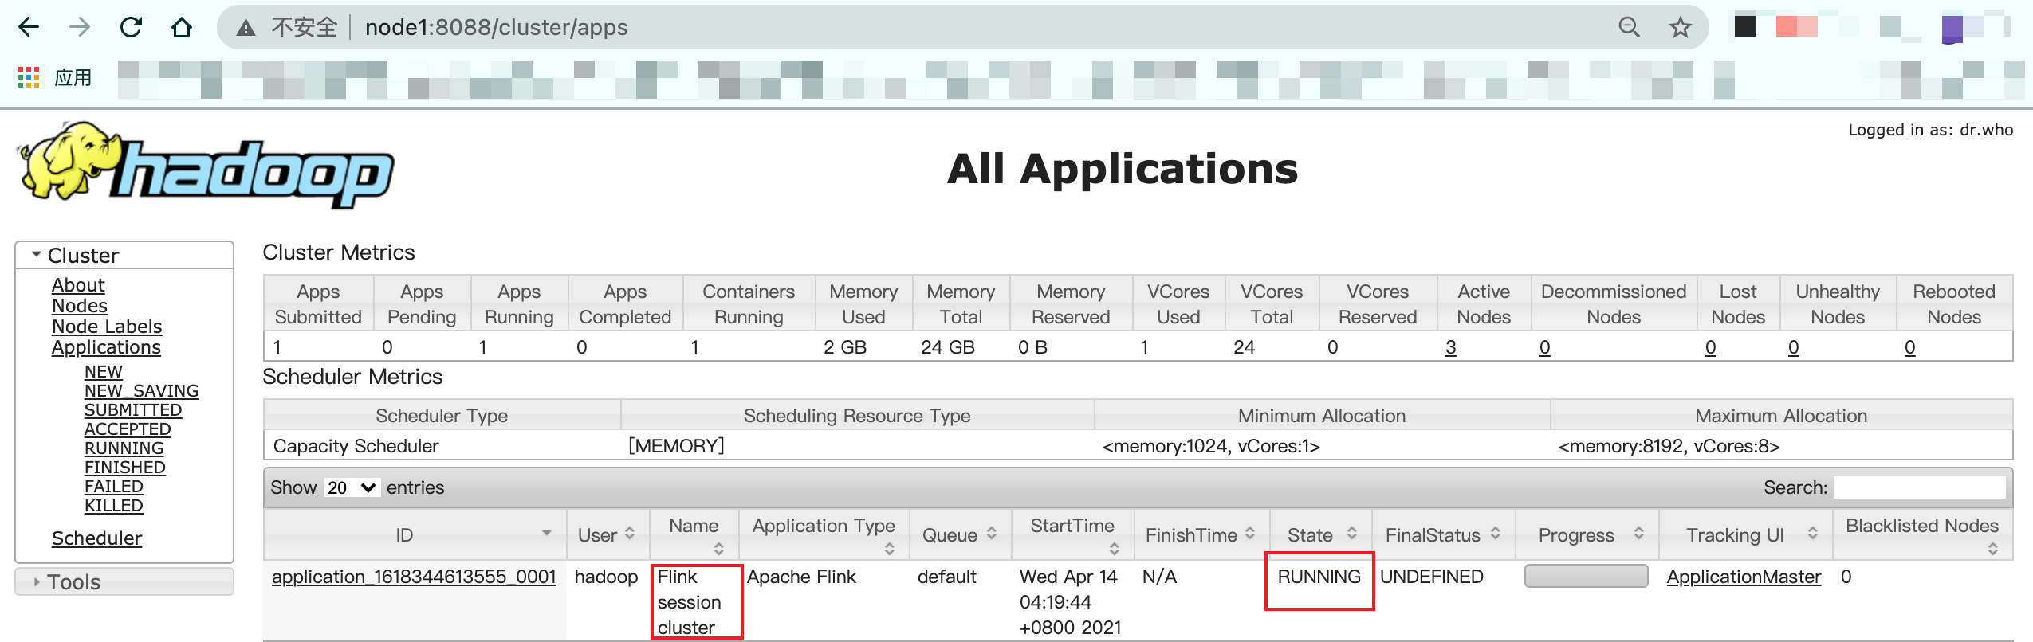This screenshot has height=642, width=2033.
Task: Click the address bar URL node1:8088/cluster/apps
Action: [x=496, y=28]
